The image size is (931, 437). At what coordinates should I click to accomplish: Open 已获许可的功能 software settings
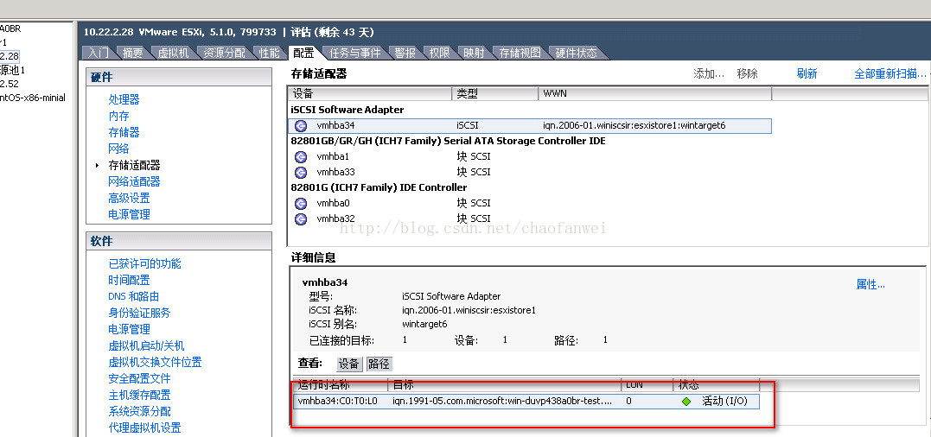pyautogui.click(x=145, y=264)
